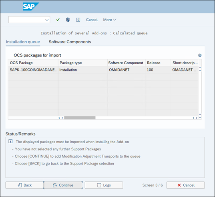This screenshot has height=197, width=215.
Task: Open the table settings gear icon
Action: point(200,55)
